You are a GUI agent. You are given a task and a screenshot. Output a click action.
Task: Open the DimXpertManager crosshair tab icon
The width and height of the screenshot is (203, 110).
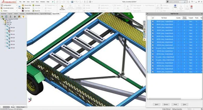pyautogui.click(x=15, y=16)
